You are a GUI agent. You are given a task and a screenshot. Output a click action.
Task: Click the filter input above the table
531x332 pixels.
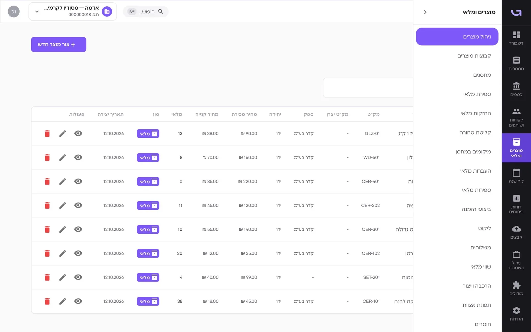coord(368,88)
